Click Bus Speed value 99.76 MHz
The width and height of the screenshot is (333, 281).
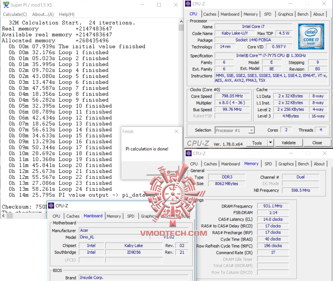[x=232, y=109]
